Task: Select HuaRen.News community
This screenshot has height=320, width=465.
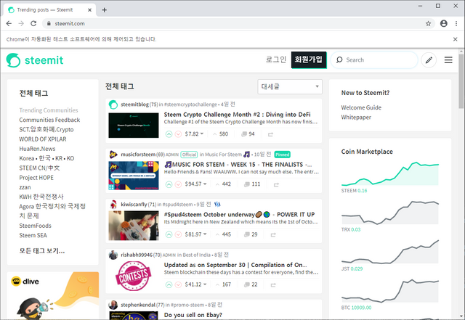Action: 37,149
